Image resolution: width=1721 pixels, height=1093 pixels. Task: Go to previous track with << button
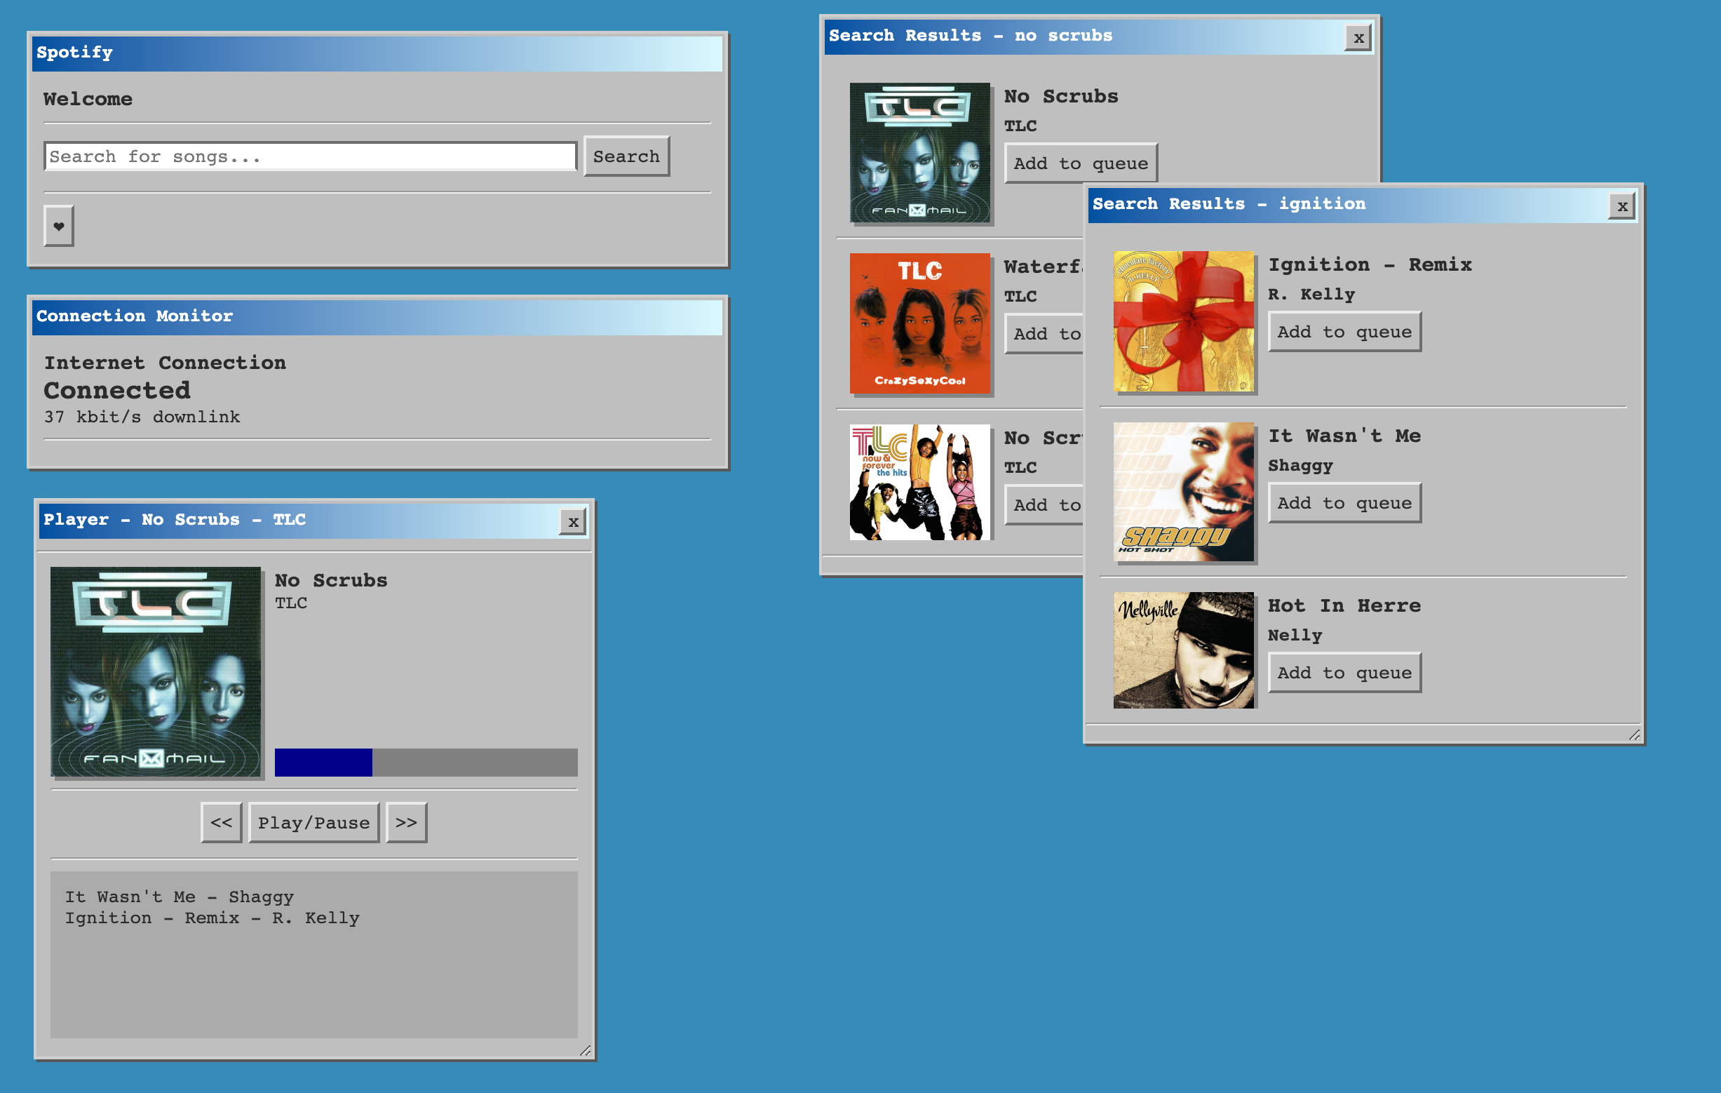click(221, 822)
